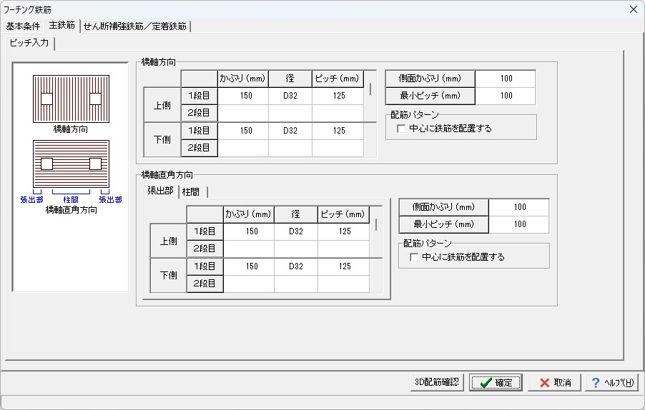The height and width of the screenshot is (410, 645).
Task: Click 橋軸直角方向 table scrollbar thumb
Action: (x=376, y=225)
